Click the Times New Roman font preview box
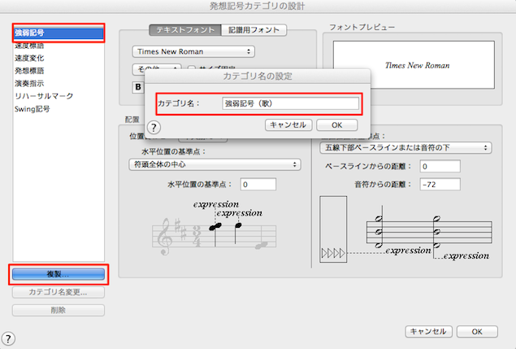The image size is (516, 349). (x=414, y=65)
